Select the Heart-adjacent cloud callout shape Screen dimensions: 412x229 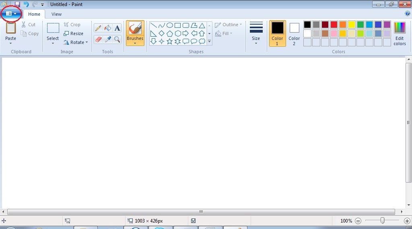click(202, 42)
